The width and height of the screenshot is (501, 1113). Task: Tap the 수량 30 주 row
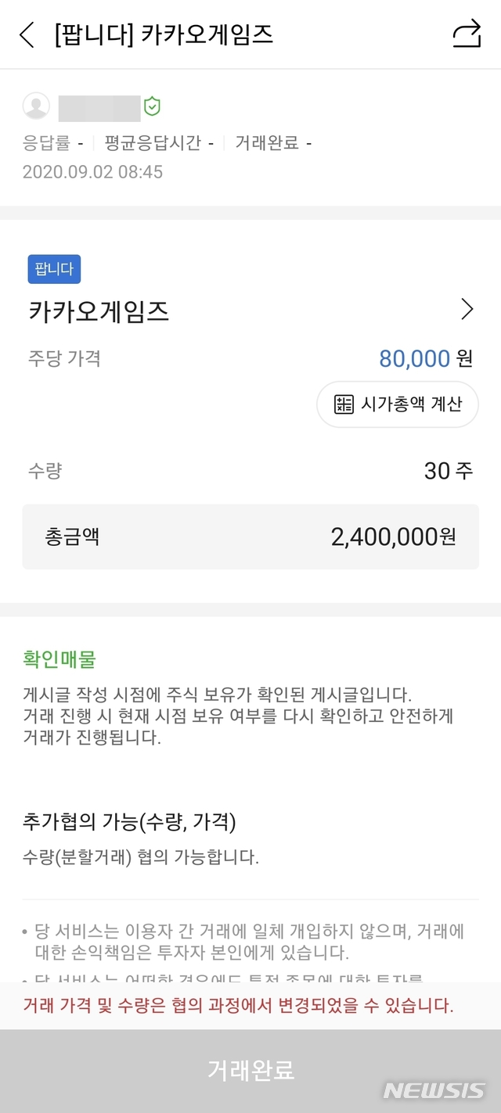point(250,471)
